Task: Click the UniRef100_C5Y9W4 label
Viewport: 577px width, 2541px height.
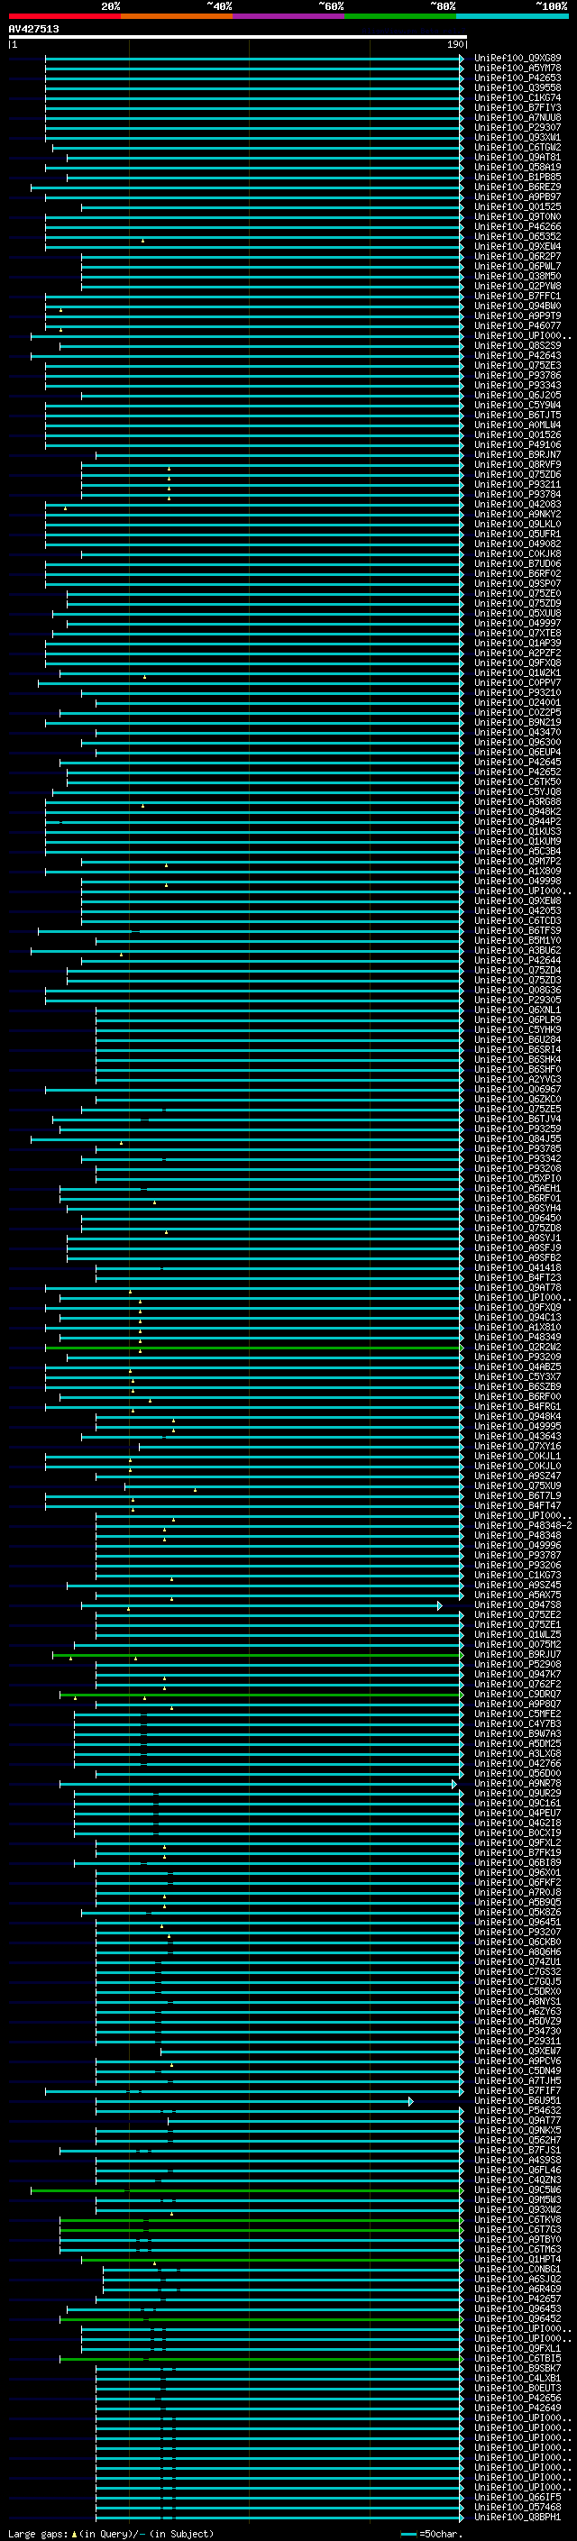Action: [517, 405]
